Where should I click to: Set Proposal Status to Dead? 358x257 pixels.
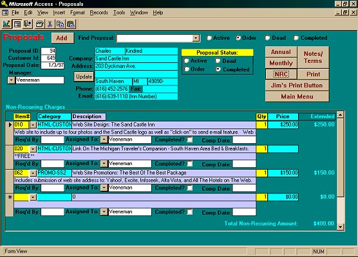pos(218,60)
